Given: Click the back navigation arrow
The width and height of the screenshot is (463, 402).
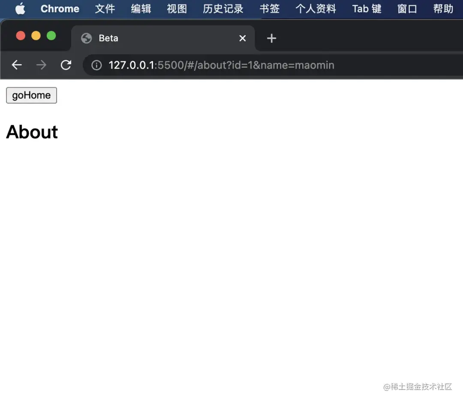Looking at the screenshot, I should coord(16,65).
